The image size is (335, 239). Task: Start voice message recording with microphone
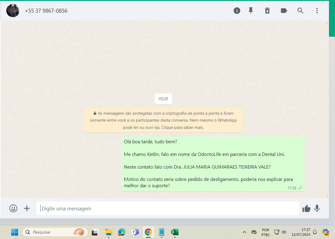317,209
